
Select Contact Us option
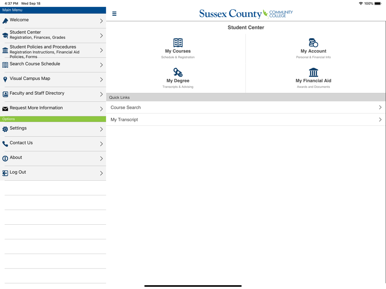click(53, 144)
